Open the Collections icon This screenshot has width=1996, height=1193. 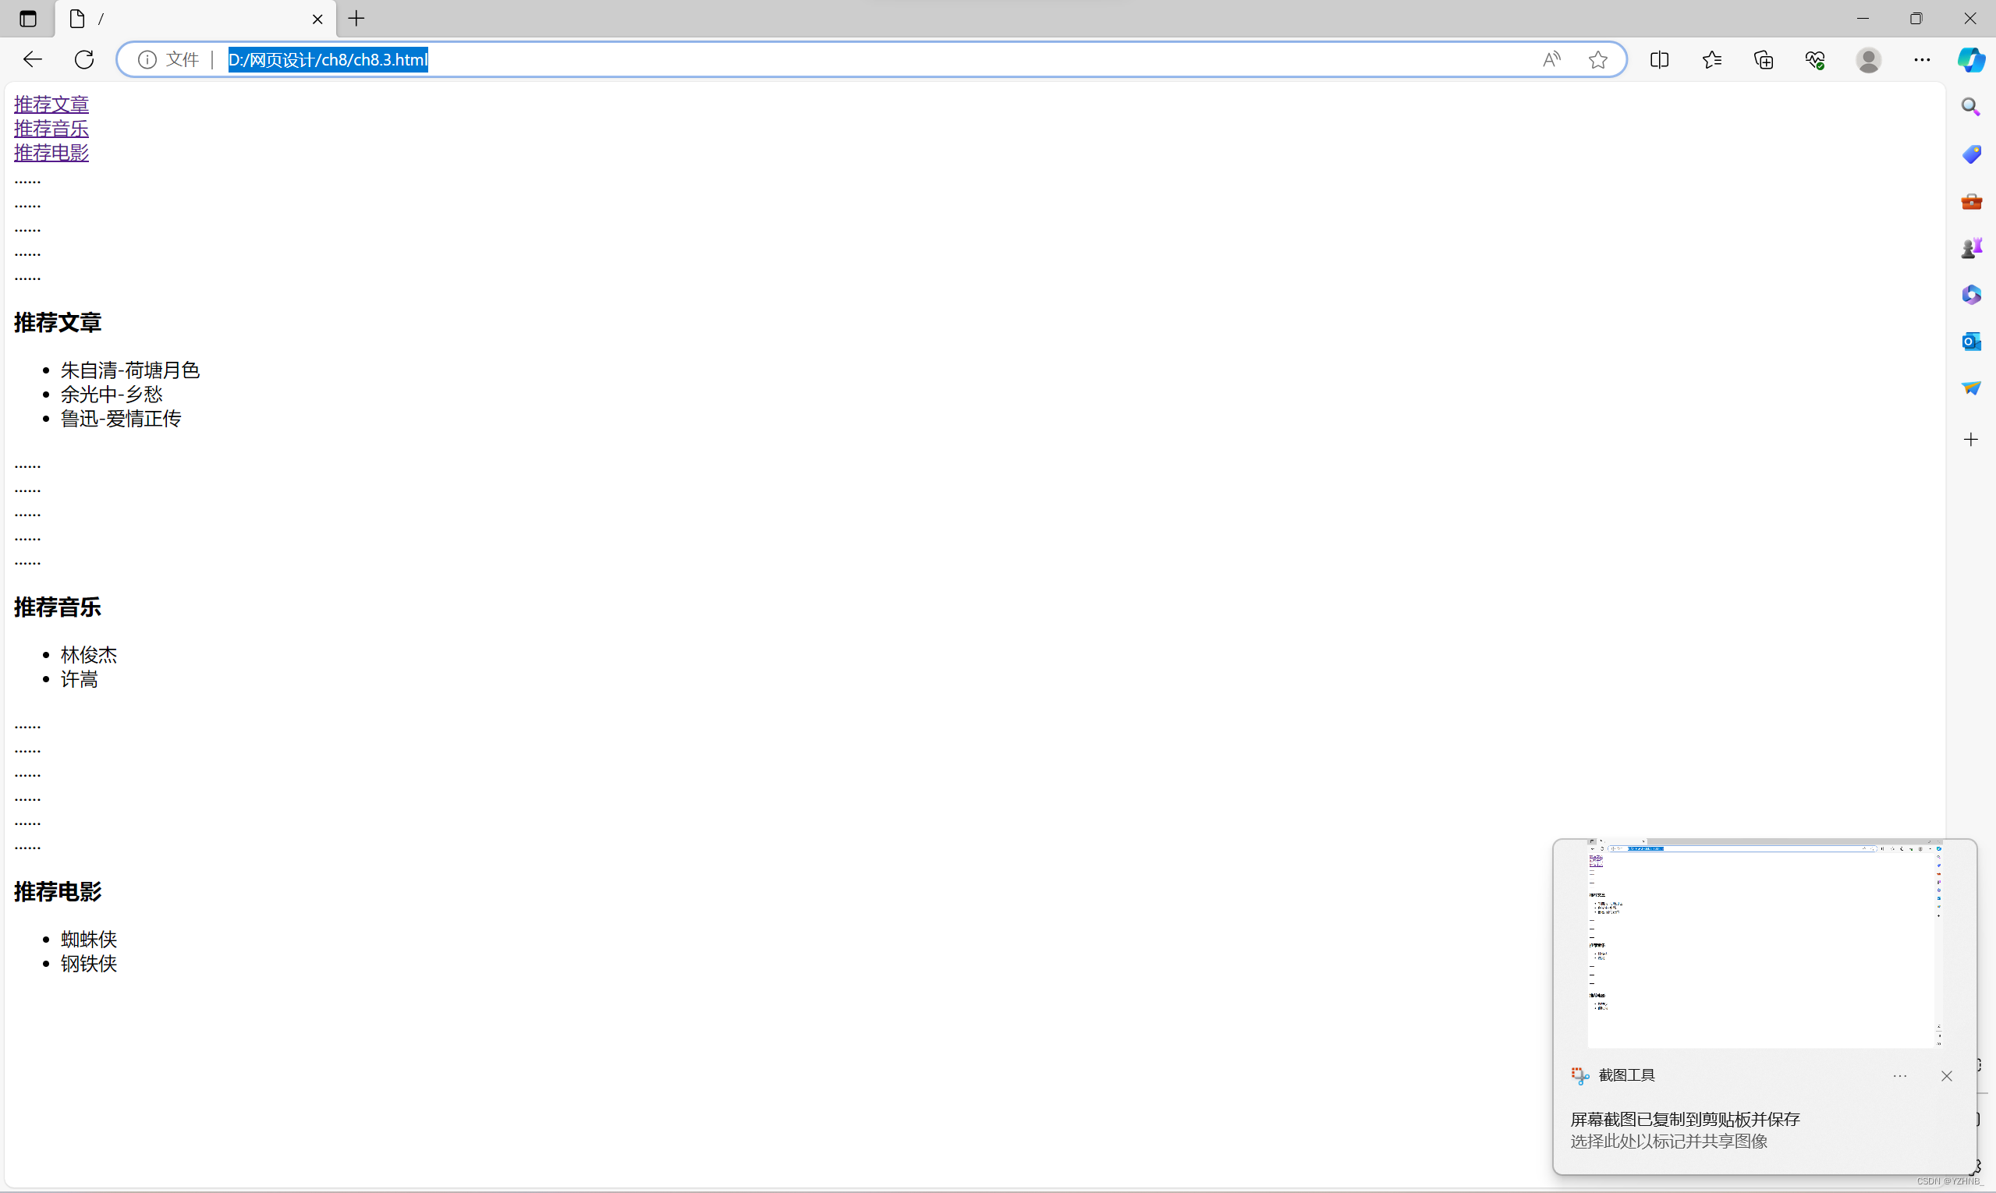coord(1764,59)
